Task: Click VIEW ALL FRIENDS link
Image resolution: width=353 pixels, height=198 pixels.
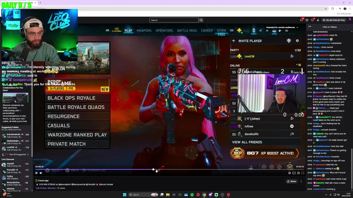Action: tap(247, 142)
